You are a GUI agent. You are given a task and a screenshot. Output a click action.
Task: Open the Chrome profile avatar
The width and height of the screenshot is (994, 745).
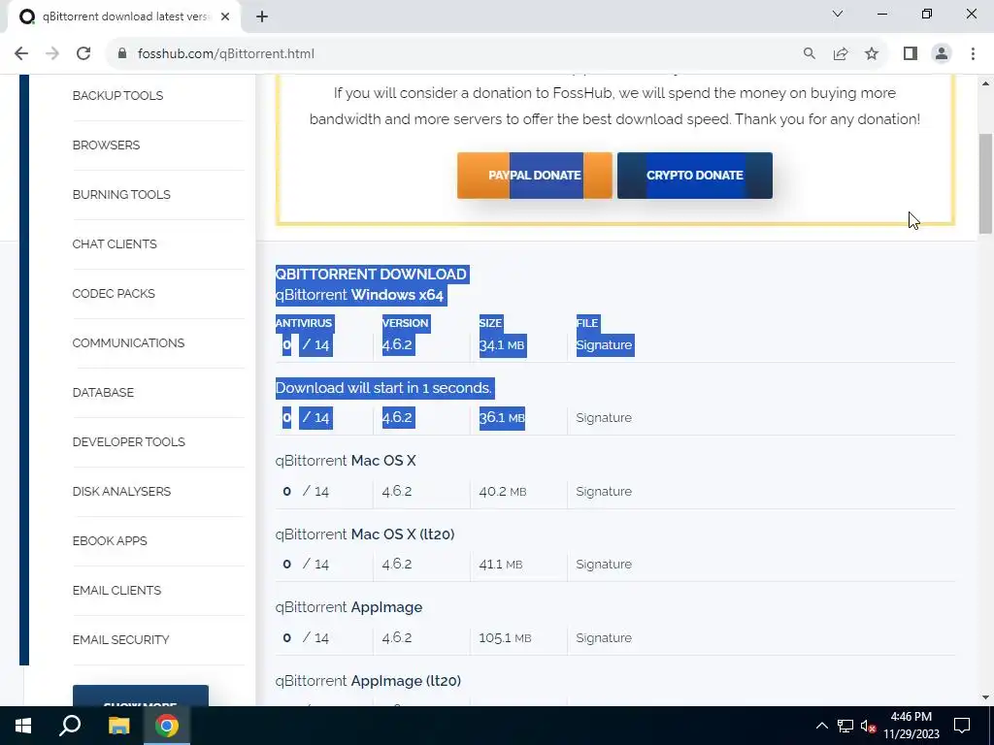(x=942, y=54)
